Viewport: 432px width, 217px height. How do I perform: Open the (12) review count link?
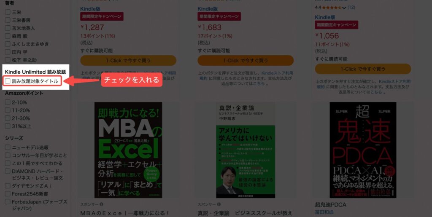(351, 8)
